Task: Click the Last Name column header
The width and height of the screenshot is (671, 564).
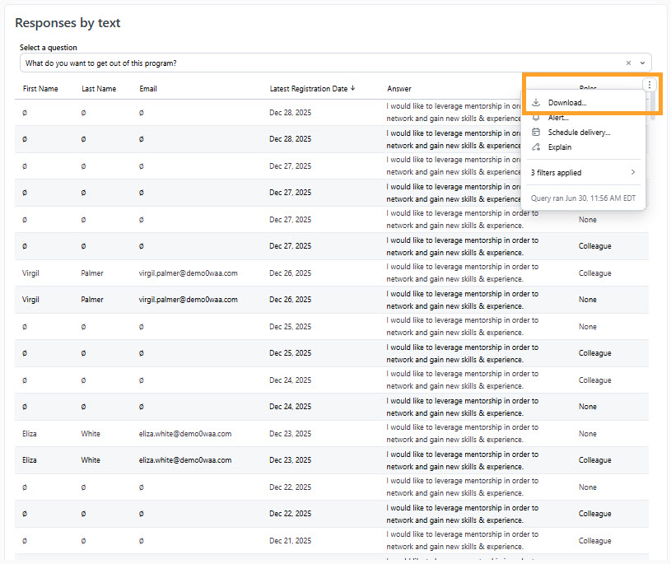Action: click(x=99, y=89)
